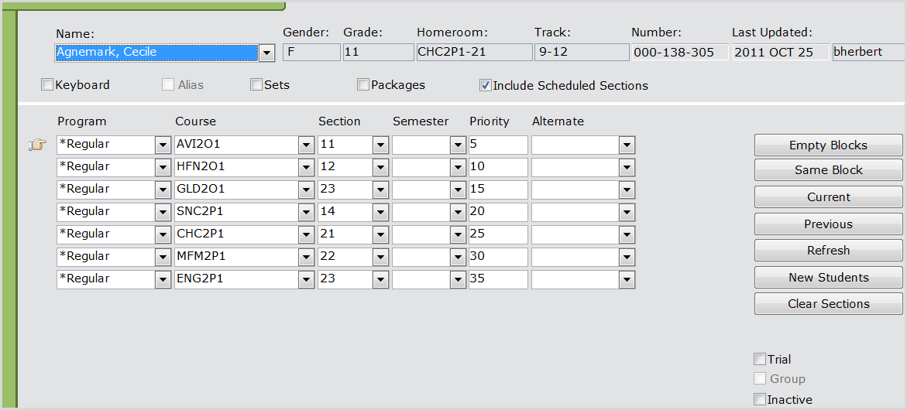Select the Previous button
907x410 pixels.
[x=828, y=224]
